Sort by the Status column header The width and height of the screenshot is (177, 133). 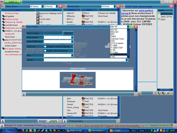pos(89,10)
